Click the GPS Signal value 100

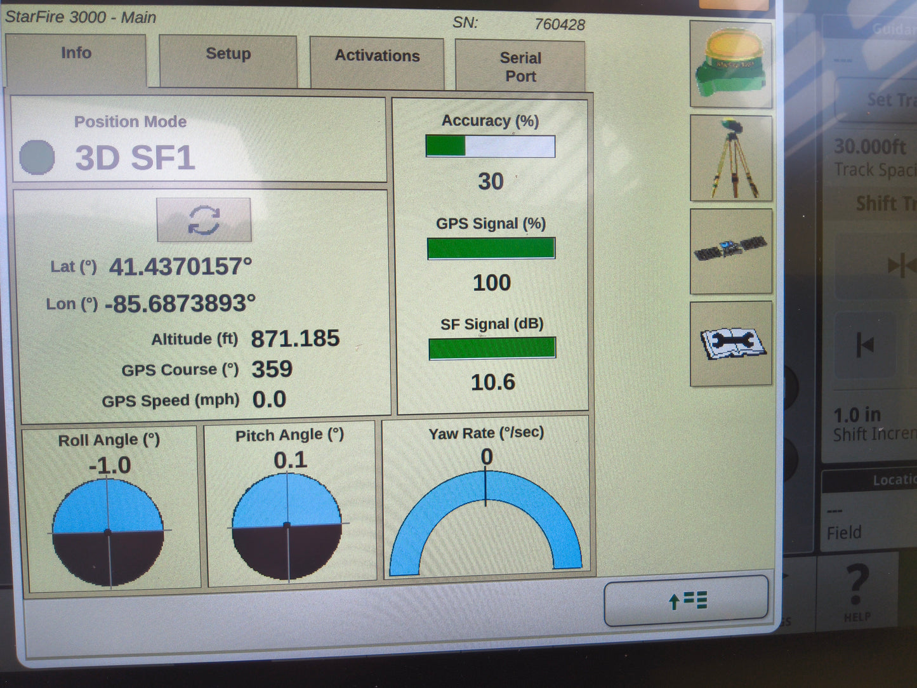pyautogui.click(x=492, y=283)
